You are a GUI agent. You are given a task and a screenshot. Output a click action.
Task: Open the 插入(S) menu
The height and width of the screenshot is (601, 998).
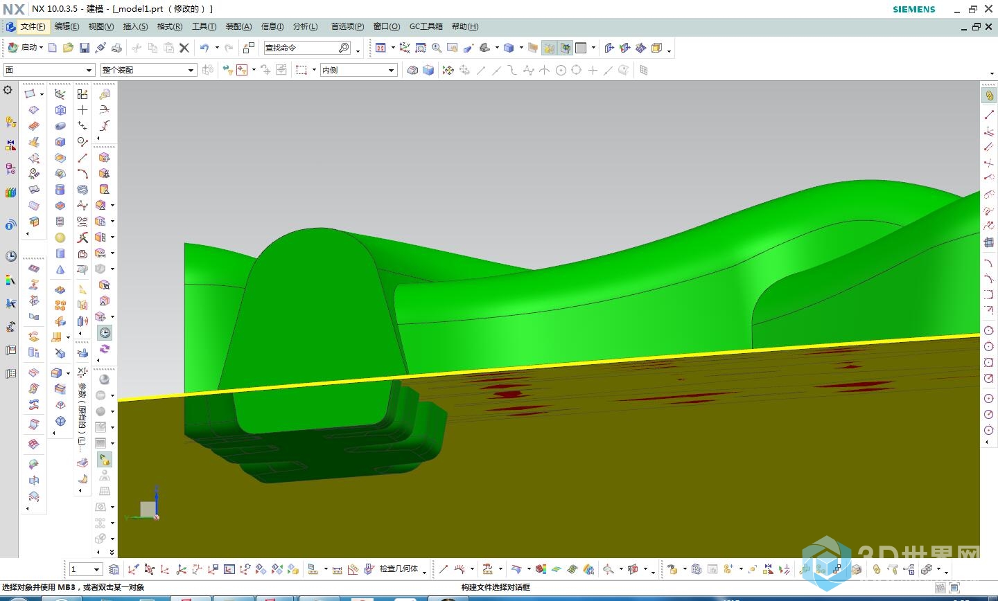coord(135,26)
